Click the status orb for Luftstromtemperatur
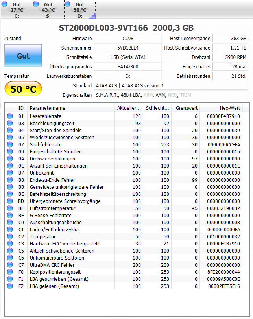Screen dimensions: 253x319 point(10,208)
